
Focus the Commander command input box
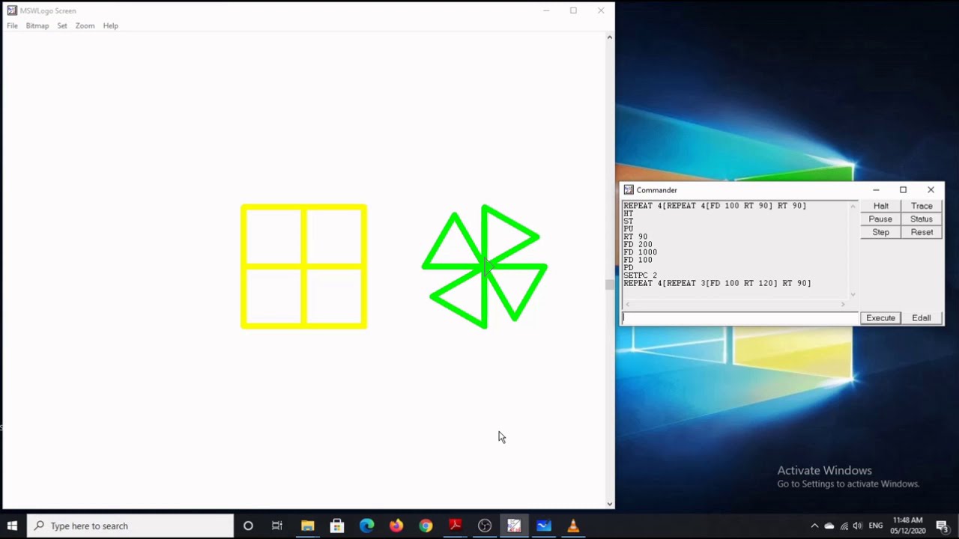(x=739, y=317)
